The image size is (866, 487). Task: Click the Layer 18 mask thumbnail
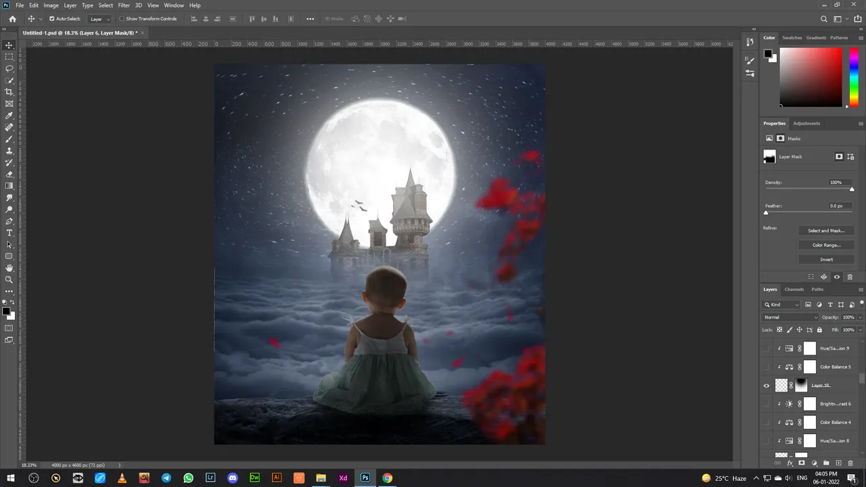[801, 386]
